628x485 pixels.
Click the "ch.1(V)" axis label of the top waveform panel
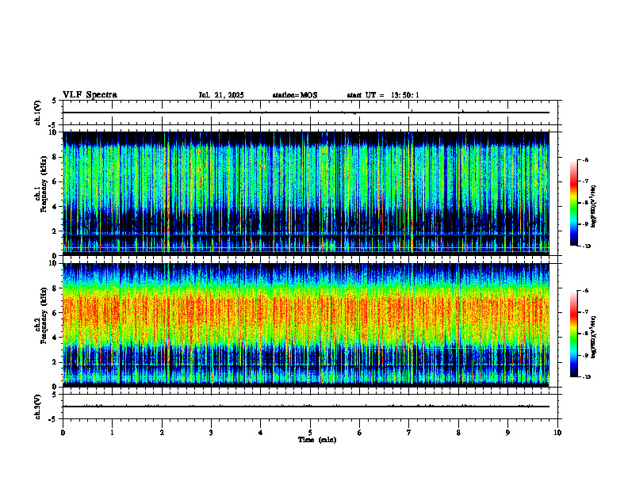click(37, 113)
